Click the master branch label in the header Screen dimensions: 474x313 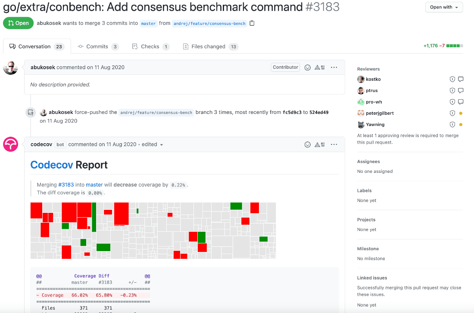[x=148, y=23]
